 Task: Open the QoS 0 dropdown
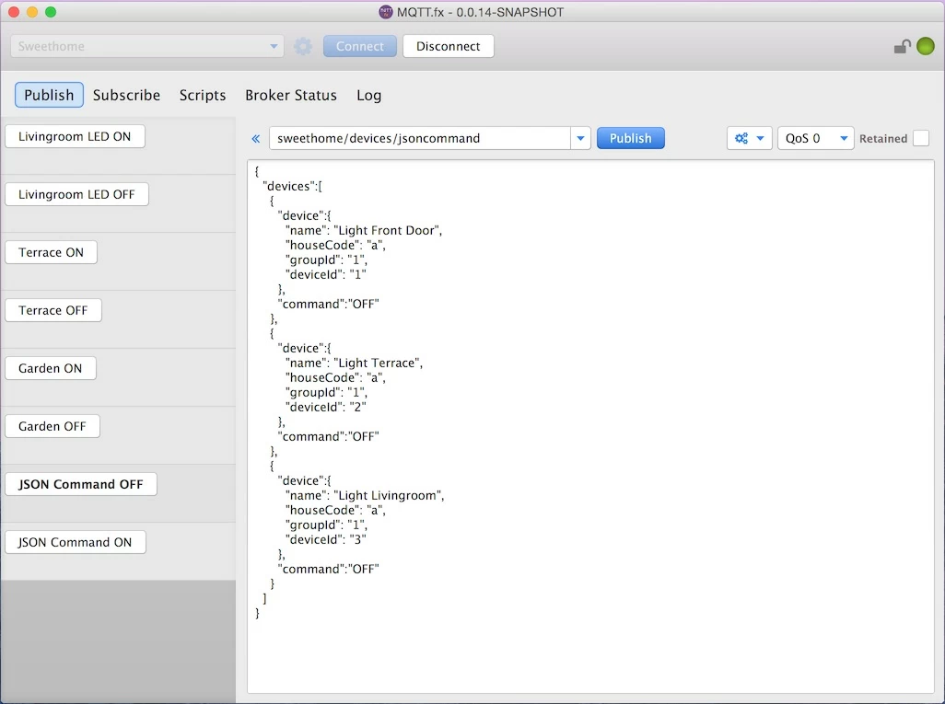(x=815, y=139)
